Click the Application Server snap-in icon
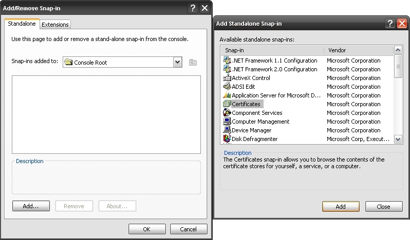410x240 pixels. [227, 95]
